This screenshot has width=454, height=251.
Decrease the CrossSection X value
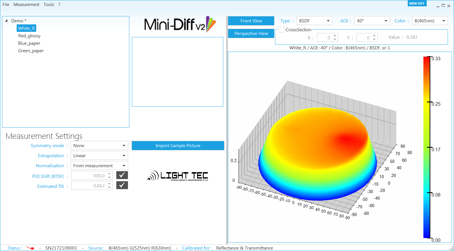[x=335, y=39]
